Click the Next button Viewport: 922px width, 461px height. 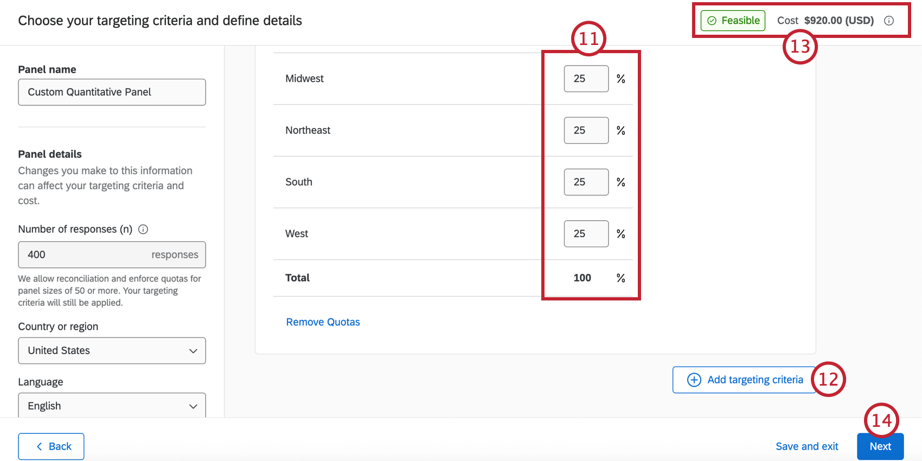click(x=880, y=446)
